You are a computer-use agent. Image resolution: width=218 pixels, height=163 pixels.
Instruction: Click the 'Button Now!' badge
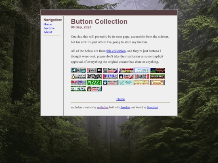tap(110, 70)
